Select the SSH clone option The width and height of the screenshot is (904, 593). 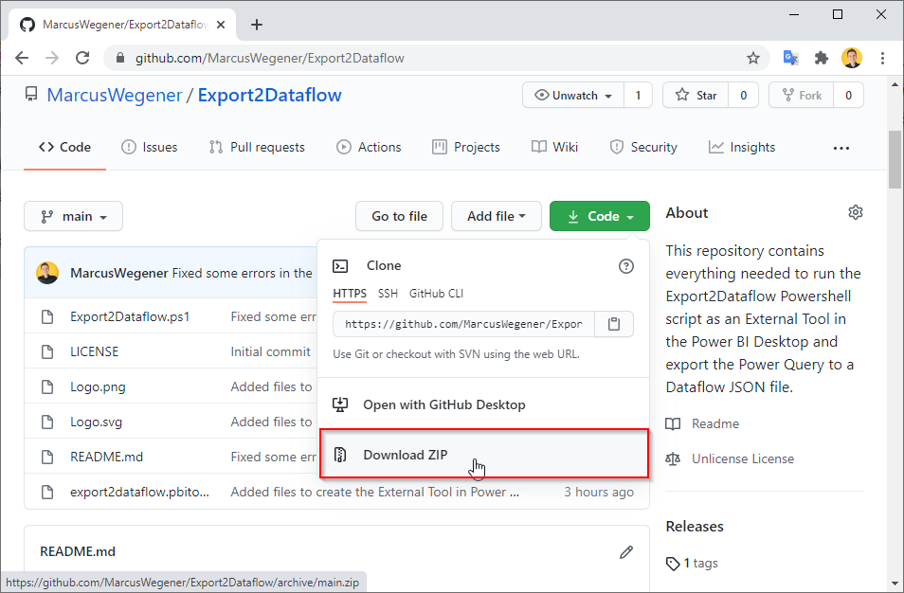click(388, 294)
